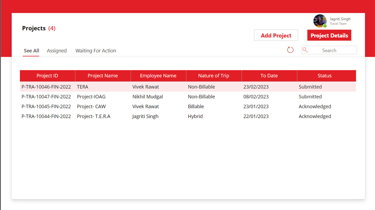Click project name Project-IOAG
Viewport: 375px width, 210px height.
(91, 96)
